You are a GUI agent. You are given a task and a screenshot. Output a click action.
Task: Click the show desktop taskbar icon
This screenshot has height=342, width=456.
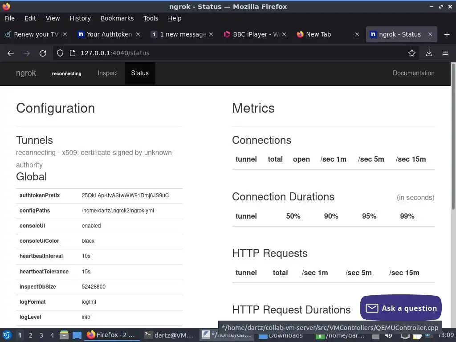coord(77,335)
